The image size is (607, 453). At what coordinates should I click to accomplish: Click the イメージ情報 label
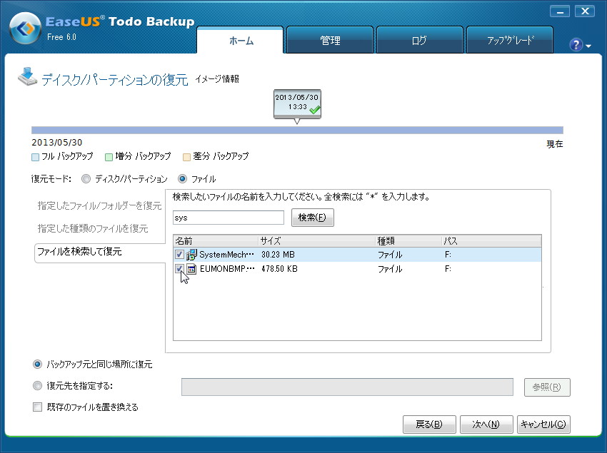click(x=217, y=79)
